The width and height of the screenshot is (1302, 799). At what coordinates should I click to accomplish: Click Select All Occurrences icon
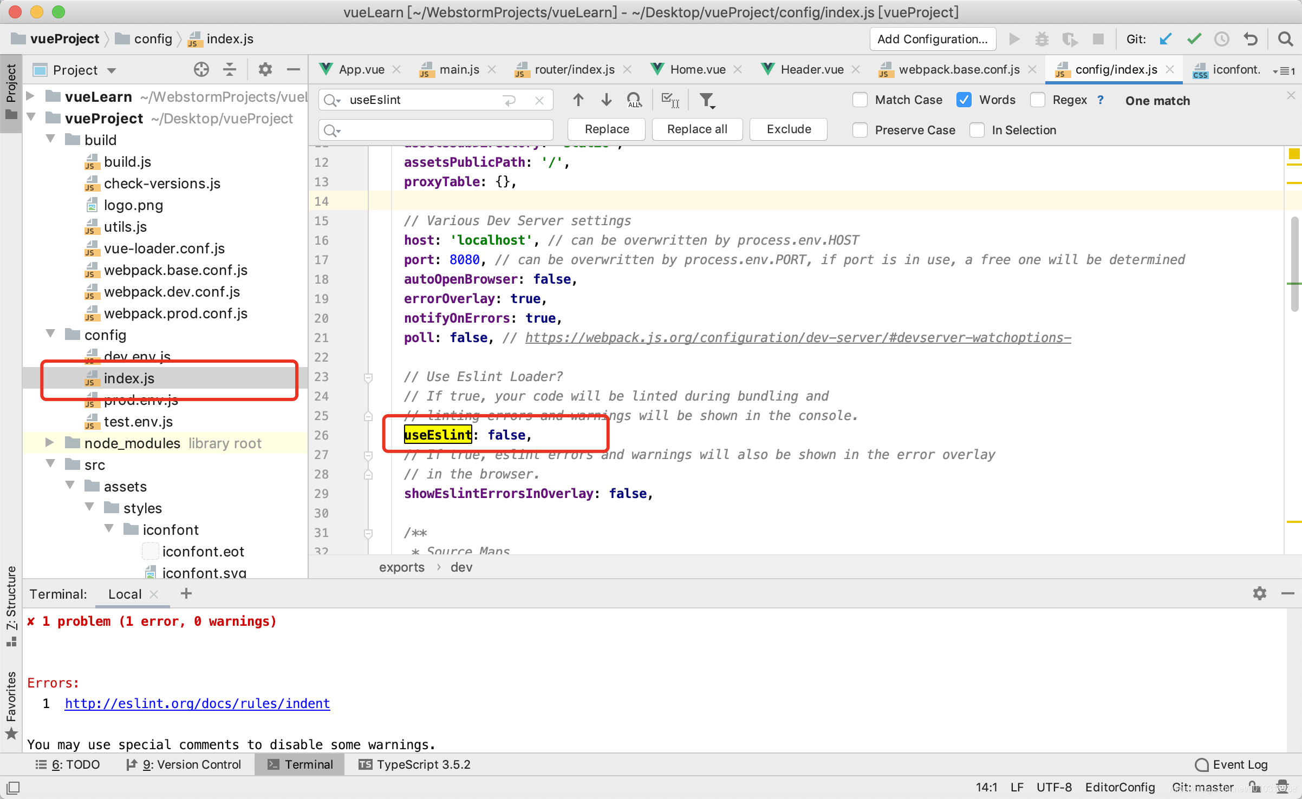click(670, 100)
